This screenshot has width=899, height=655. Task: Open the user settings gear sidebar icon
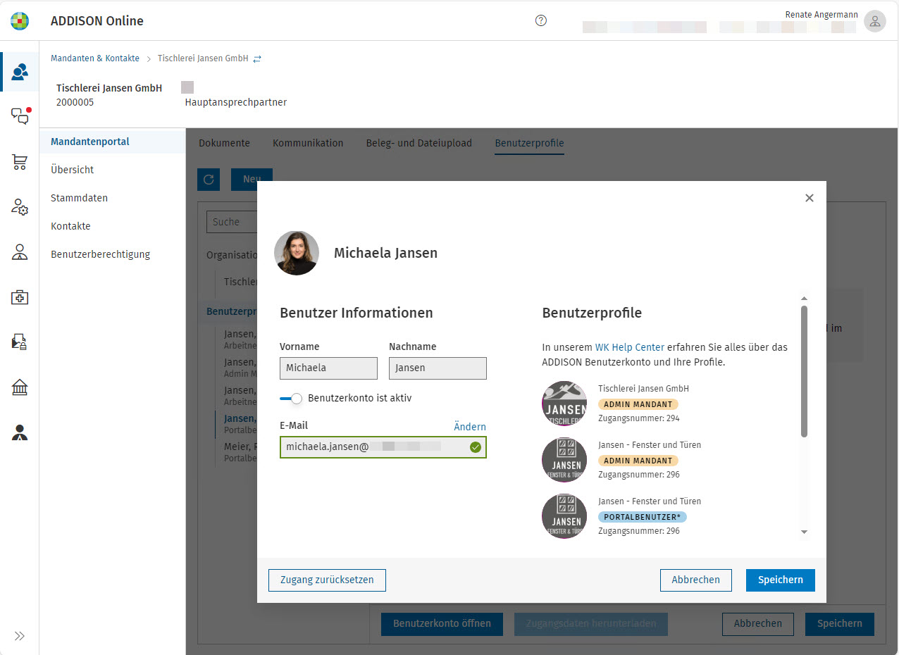click(20, 207)
